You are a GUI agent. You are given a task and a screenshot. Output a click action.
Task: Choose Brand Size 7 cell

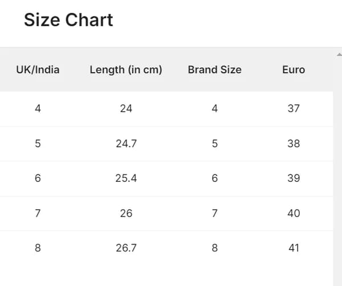pyautogui.click(x=214, y=213)
